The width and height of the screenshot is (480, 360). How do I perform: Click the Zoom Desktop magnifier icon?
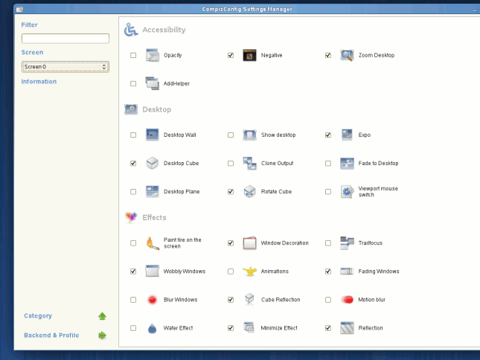tap(347, 55)
